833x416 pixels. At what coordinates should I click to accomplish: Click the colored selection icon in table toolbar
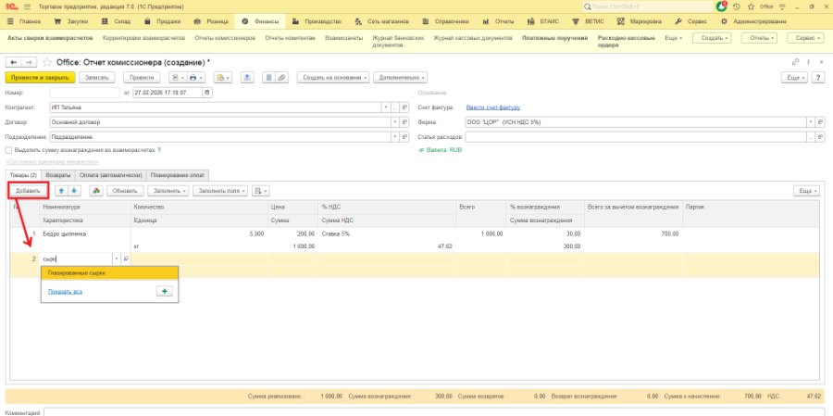[96, 191]
